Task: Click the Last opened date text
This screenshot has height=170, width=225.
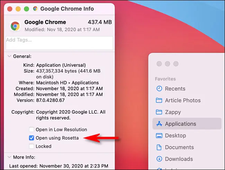Action: pos(74,166)
